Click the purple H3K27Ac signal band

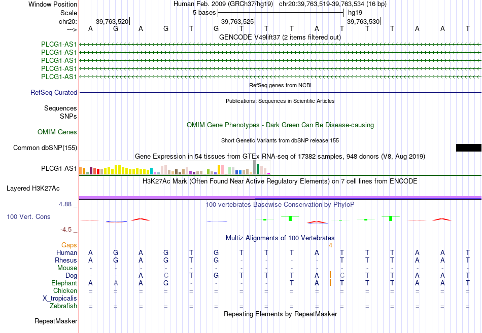pos(280,198)
